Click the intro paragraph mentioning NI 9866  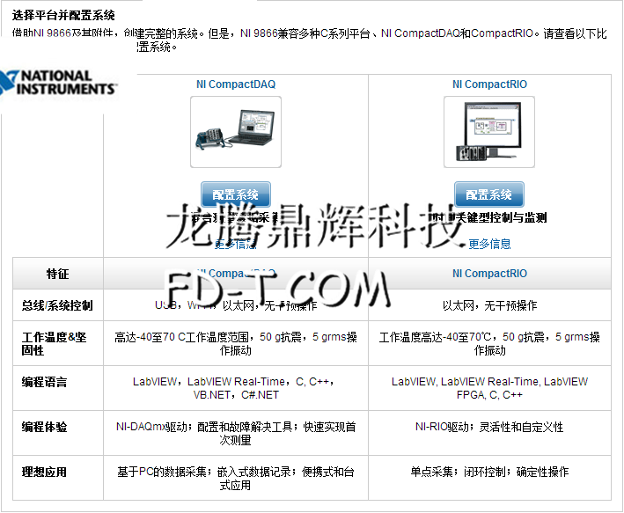[309, 40]
